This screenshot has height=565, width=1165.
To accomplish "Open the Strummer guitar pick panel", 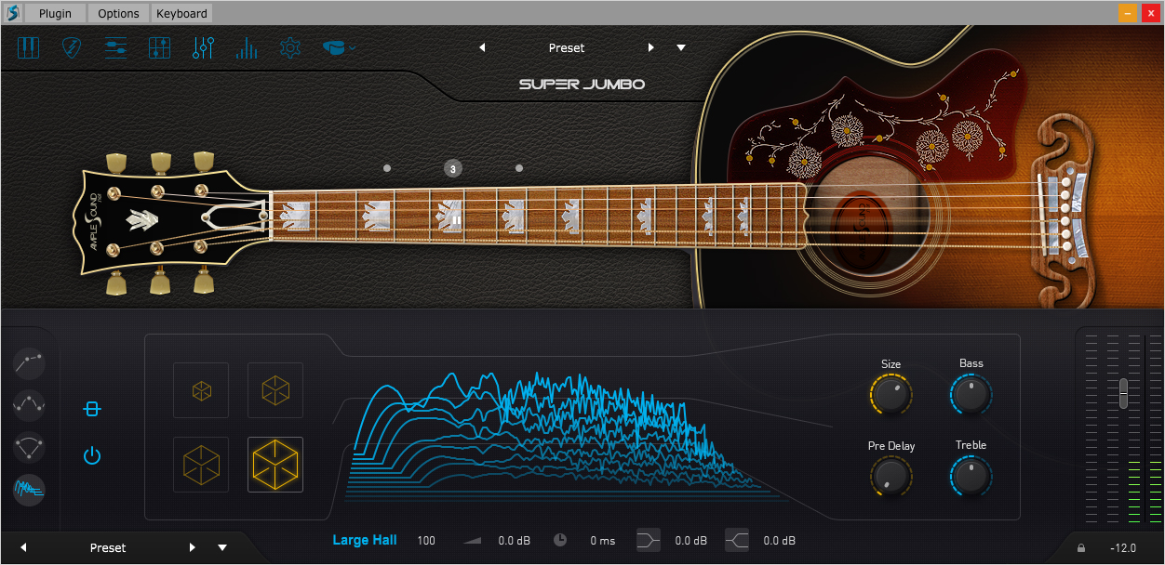I will [x=73, y=47].
